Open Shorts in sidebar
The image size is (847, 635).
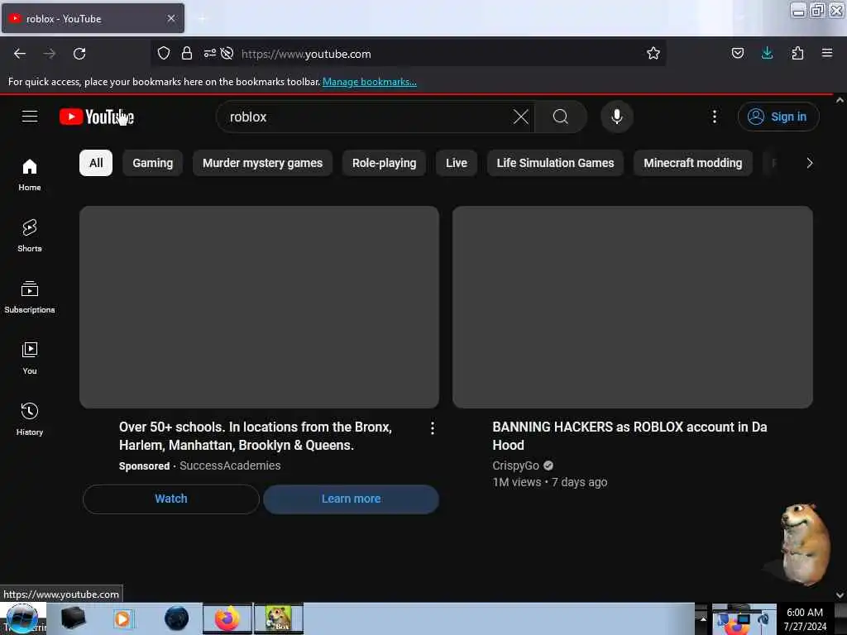pos(30,236)
